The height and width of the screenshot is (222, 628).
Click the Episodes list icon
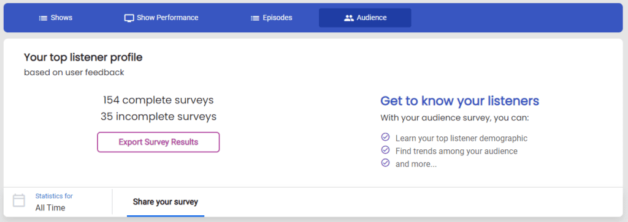pos(255,18)
